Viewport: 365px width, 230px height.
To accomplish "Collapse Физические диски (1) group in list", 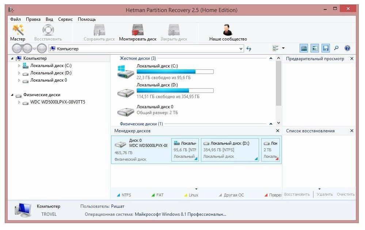I will click(x=271, y=124).
